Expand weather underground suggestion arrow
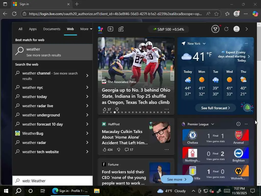261x196 pixels. 87,115
